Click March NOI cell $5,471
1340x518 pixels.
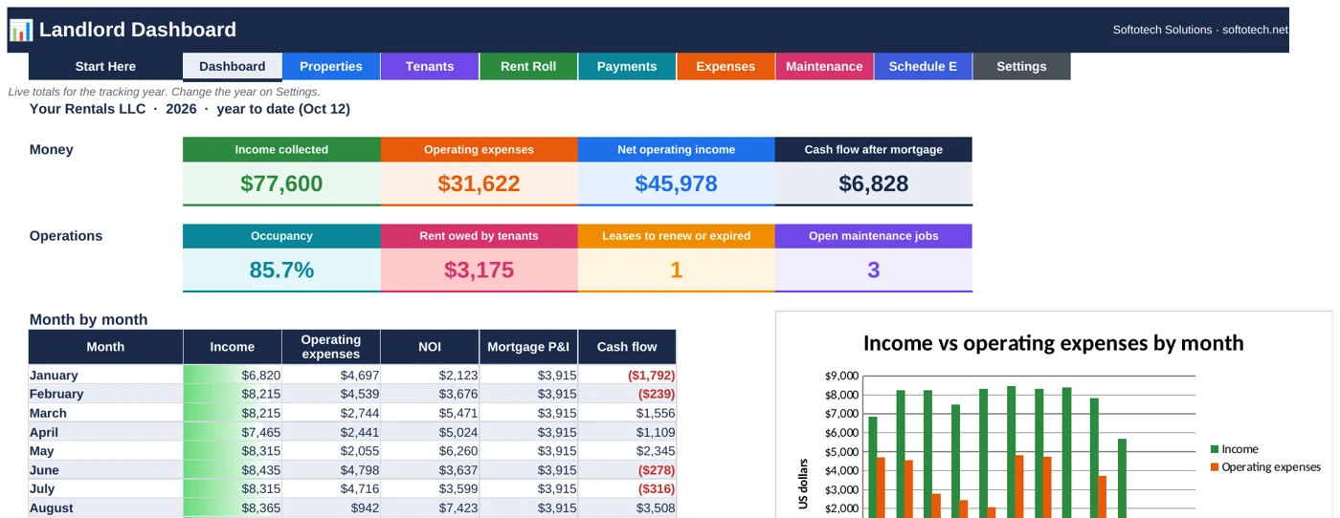coord(430,413)
